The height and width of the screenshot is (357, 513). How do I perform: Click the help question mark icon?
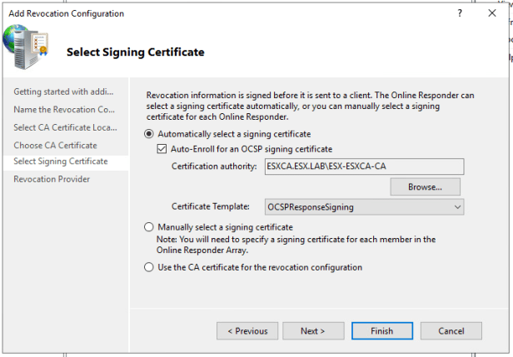[x=460, y=13]
